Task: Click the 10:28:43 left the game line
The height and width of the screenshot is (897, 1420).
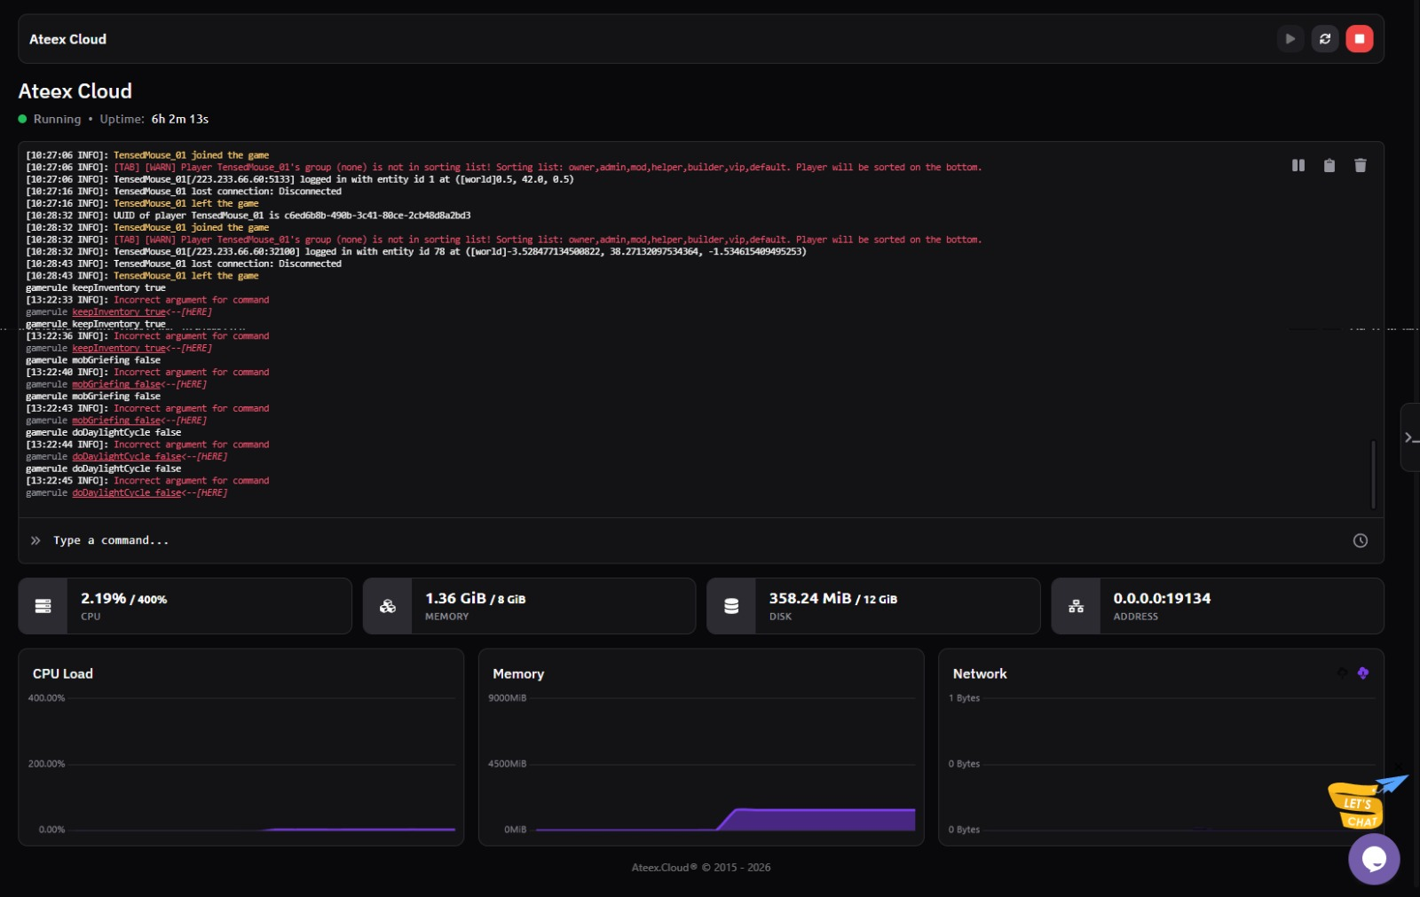Action: [142, 276]
